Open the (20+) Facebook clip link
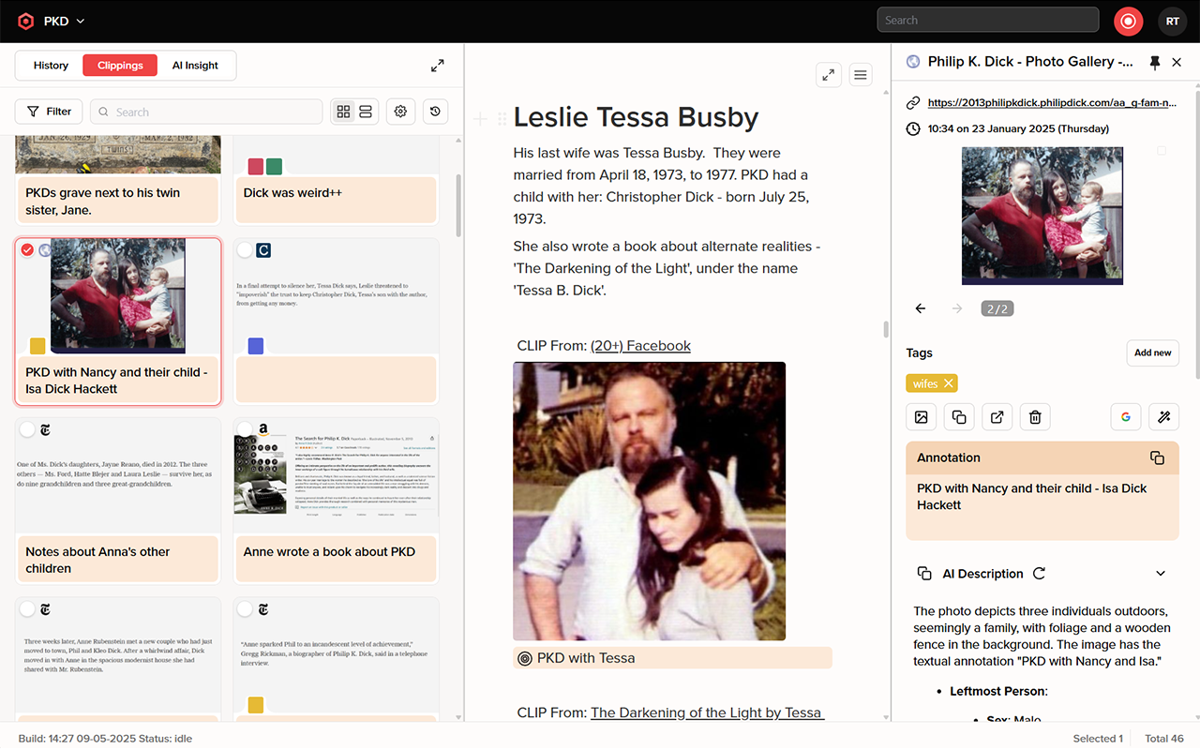This screenshot has height=750, width=1200. [x=640, y=346]
